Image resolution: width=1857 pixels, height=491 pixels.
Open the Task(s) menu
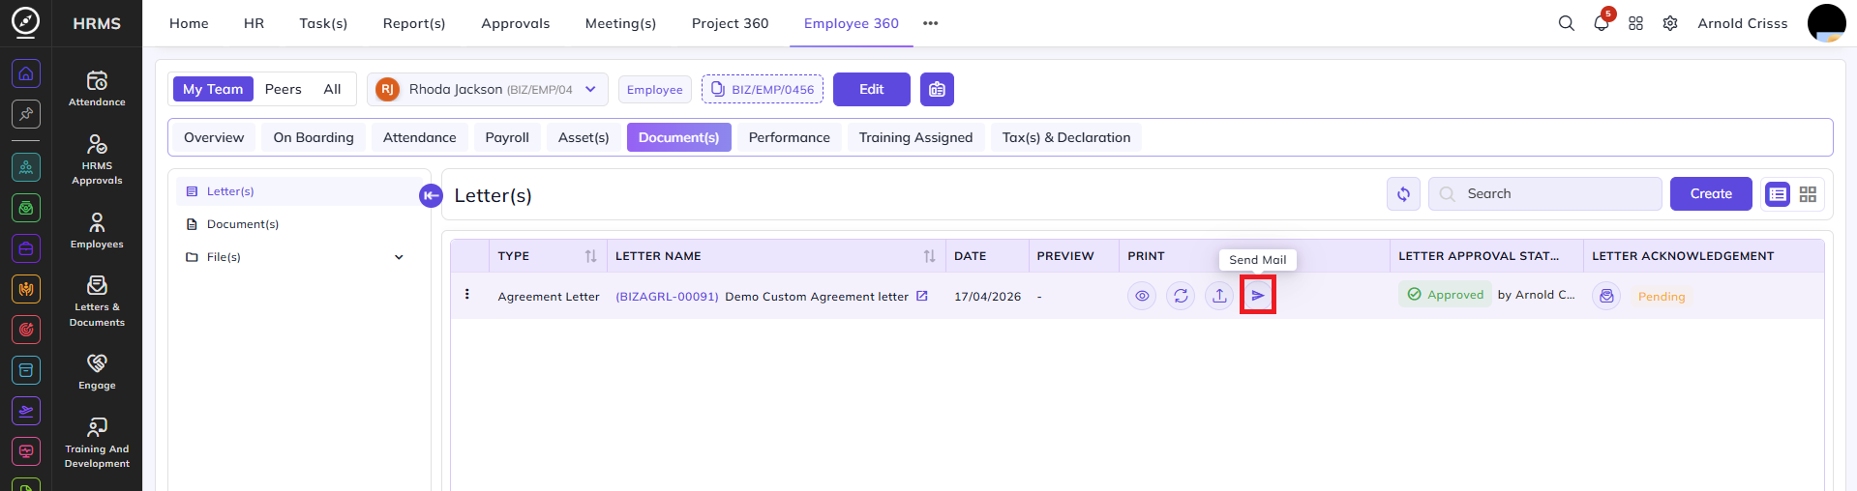(x=323, y=23)
